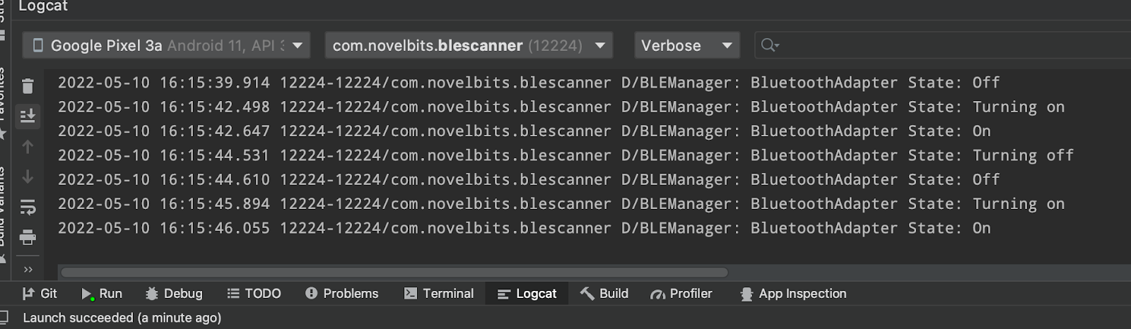This screenshot has height=329, width=1131.
Task: Expand more logcat actions chevrons
Action: coord(28,269)
